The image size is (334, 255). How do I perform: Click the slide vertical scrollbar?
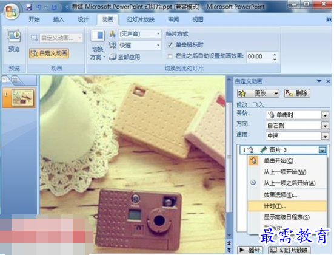click(x=229, y=157)
